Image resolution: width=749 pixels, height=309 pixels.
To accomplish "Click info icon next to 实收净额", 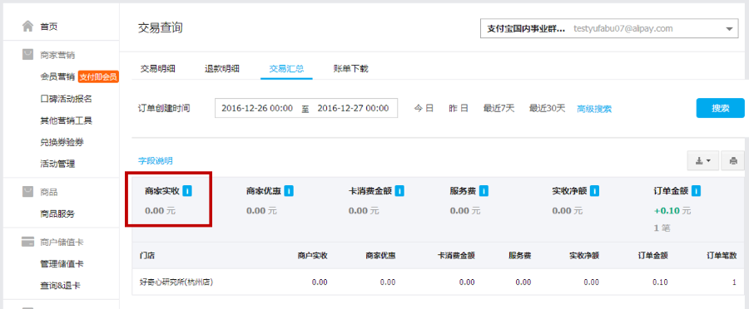I will [595, 191].
